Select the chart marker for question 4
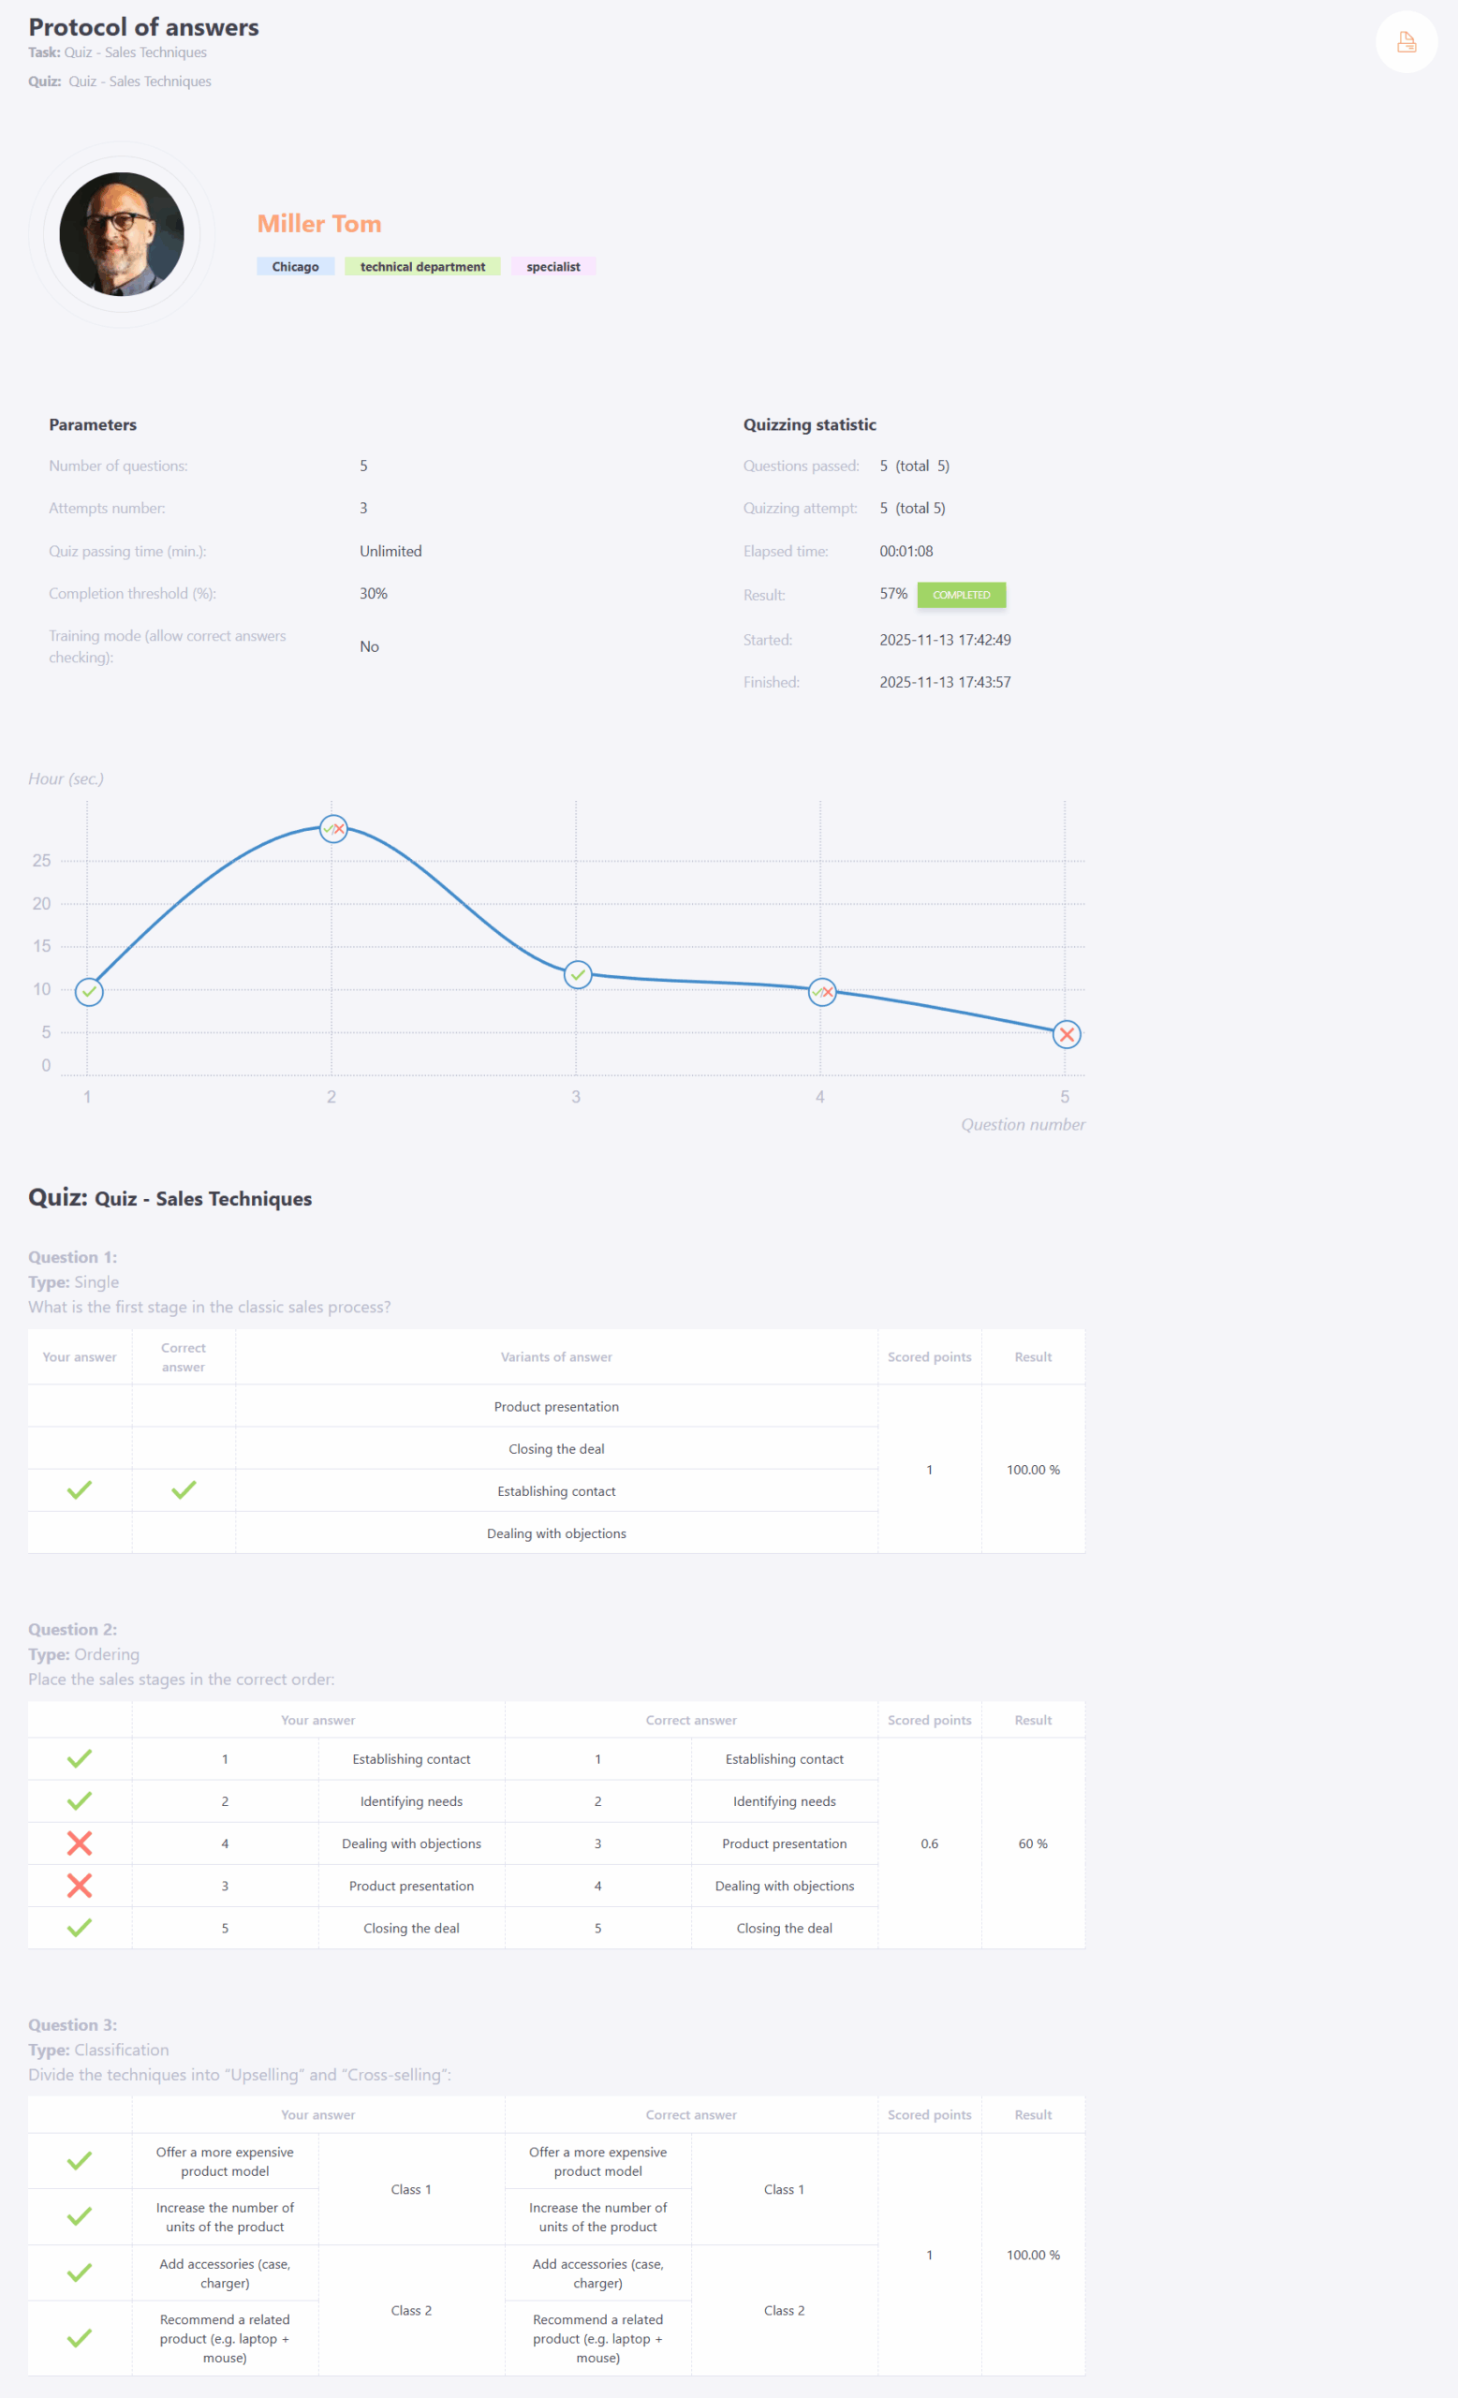The image size is (1458, 2398). pyautogui.click(x=822, y=992)
